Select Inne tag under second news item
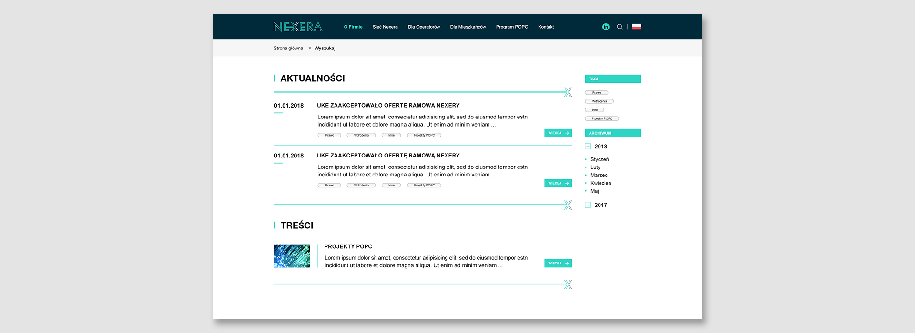915x333 pixels. point(391,185)
